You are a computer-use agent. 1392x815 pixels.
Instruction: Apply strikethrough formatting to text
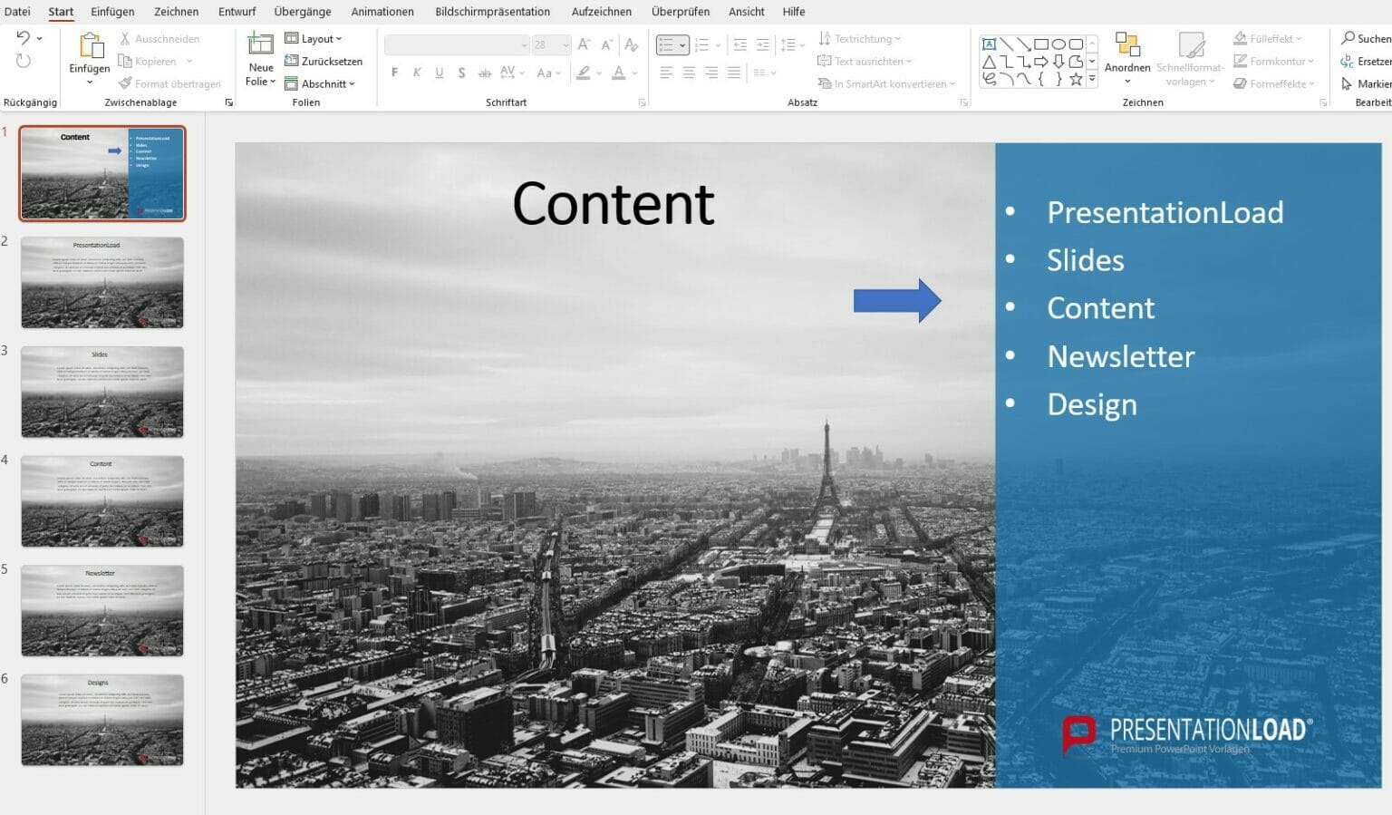[485, 73]
